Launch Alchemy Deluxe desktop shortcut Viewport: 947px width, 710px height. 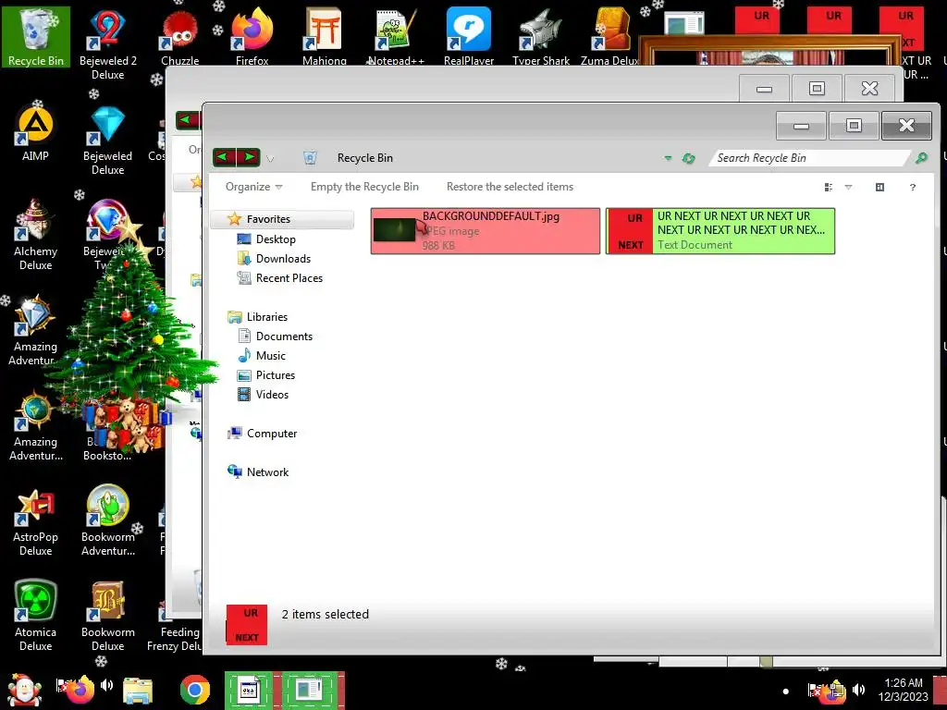[36, 234]
